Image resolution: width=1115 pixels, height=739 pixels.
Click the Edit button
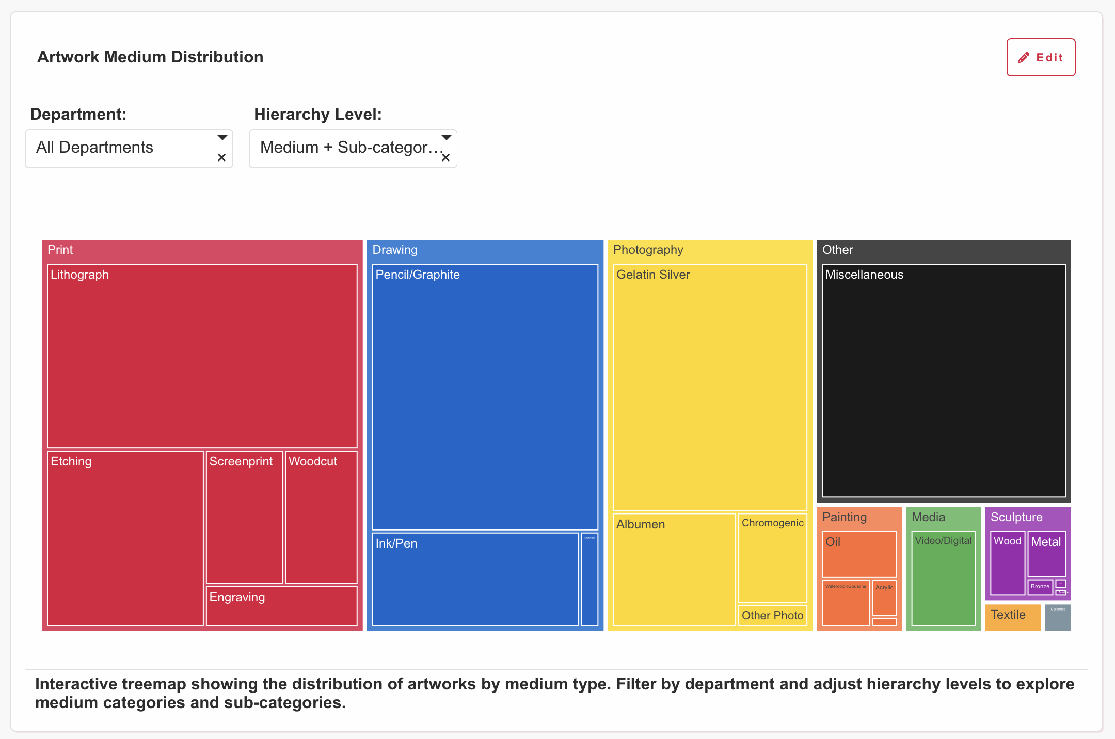point(1041,57)
